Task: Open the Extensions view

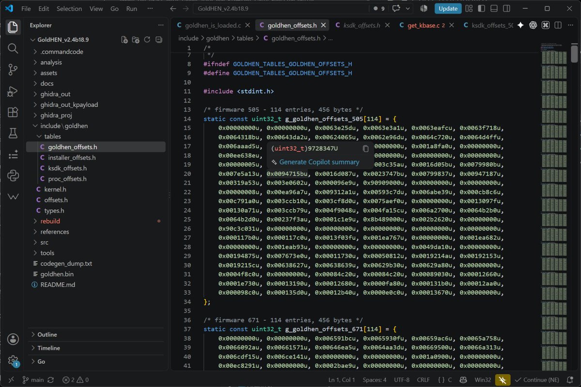Action: coord(13,113)
